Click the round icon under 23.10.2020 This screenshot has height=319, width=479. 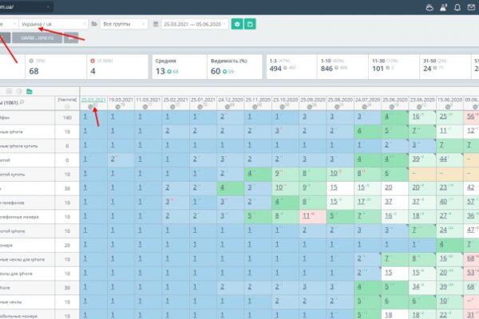(x=283, y=107)
